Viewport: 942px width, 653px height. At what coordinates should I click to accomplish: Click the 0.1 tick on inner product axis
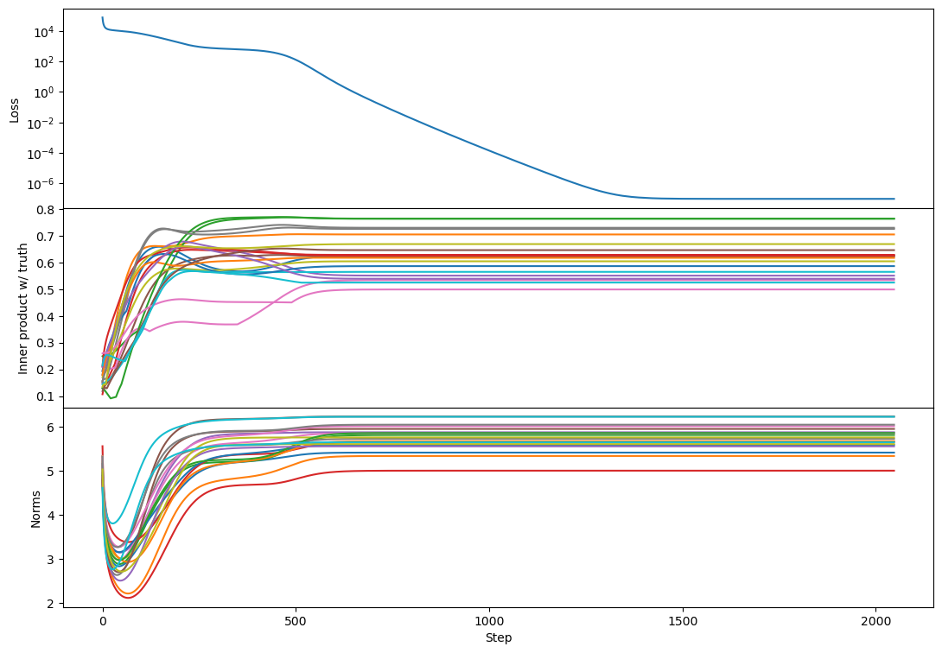[47, 396]
